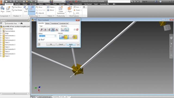Select Opposed insert solution
This screenshot has height=98, width=174.
[x=64, y=37]
